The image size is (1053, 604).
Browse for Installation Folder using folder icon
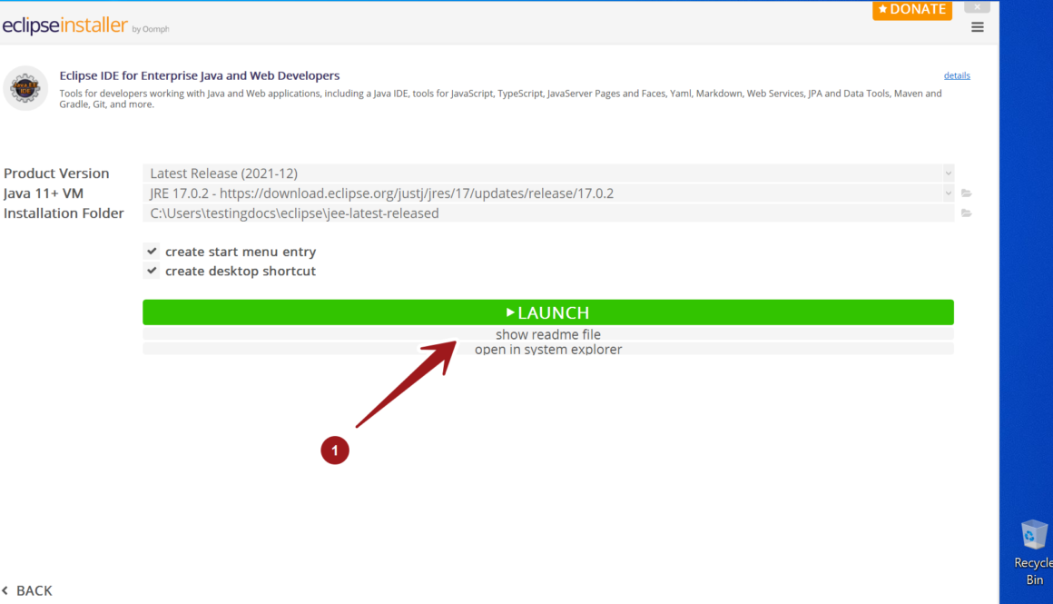967,213
